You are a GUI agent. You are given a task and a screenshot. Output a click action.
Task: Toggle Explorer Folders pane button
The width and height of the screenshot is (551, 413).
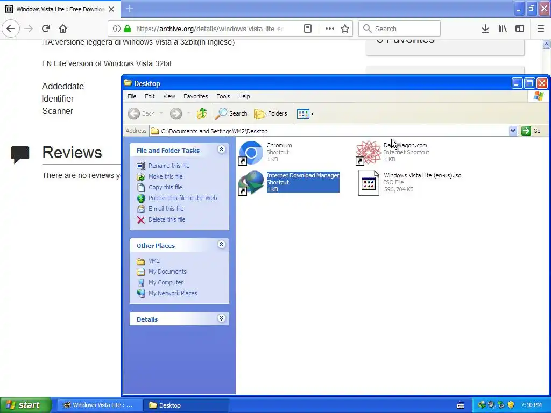click(271, 113)
